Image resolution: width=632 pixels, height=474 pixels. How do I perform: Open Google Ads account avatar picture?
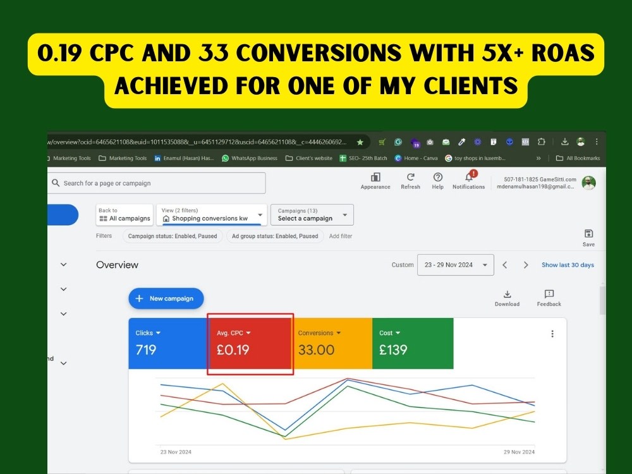click(x=589, y=183)
